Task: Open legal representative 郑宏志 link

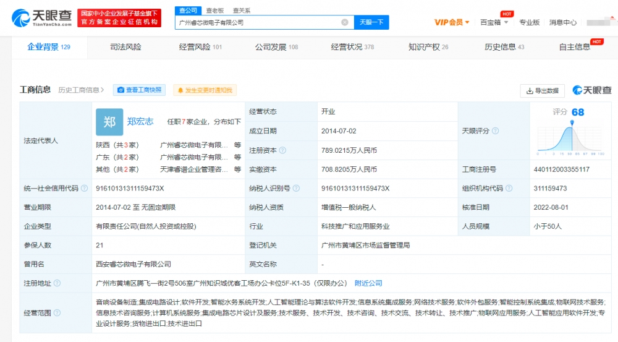Action: point(140,121)
